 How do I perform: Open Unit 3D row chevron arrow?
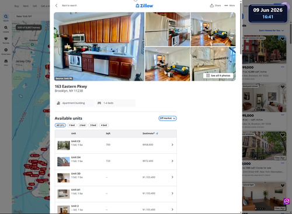[172, 177]
